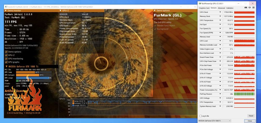Open the CPU Temperature sensor dropdown
Viewport: 261px width, 123px height.
[220, 102]
